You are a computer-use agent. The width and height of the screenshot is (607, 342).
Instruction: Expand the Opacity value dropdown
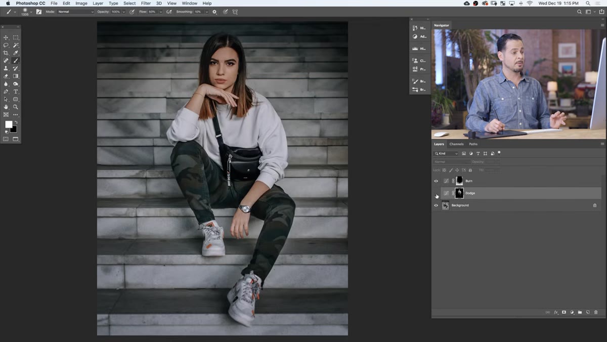tap(124, 12)
